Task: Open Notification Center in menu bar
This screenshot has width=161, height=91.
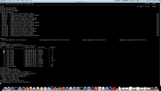Action: (159, 1)
